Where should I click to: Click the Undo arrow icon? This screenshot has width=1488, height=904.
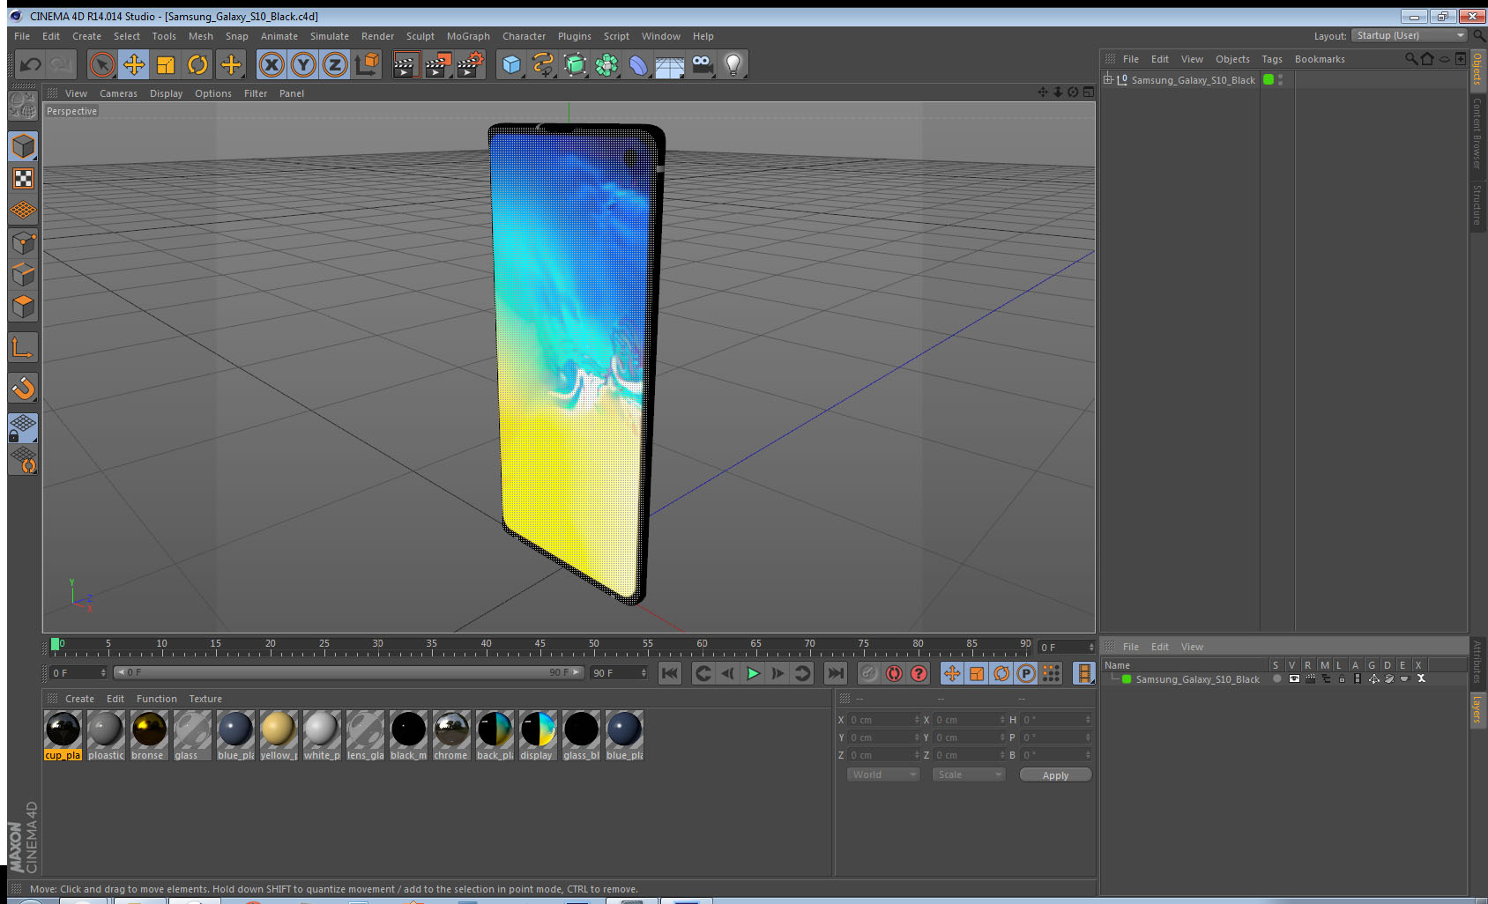[31, 64]
